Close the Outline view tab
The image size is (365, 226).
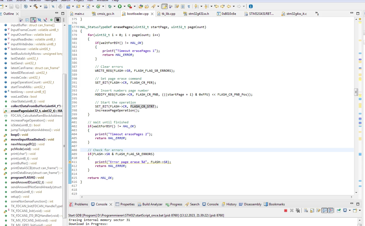coord(17,14)
